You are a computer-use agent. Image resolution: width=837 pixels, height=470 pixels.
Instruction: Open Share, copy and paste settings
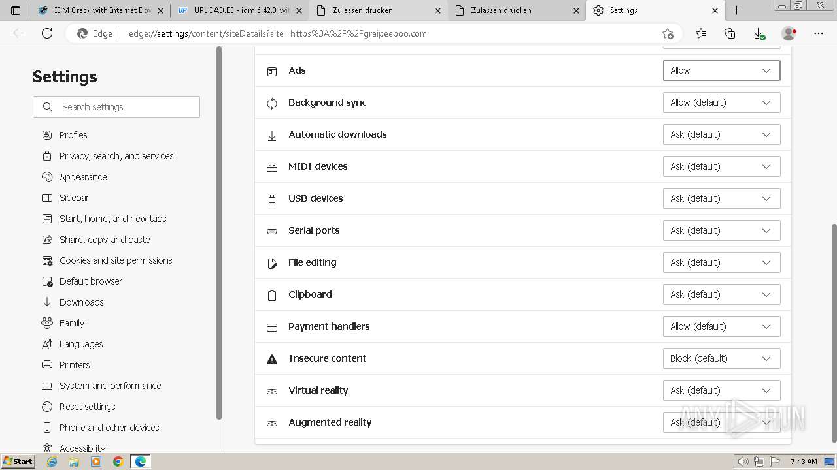click(x=105, y=240)
